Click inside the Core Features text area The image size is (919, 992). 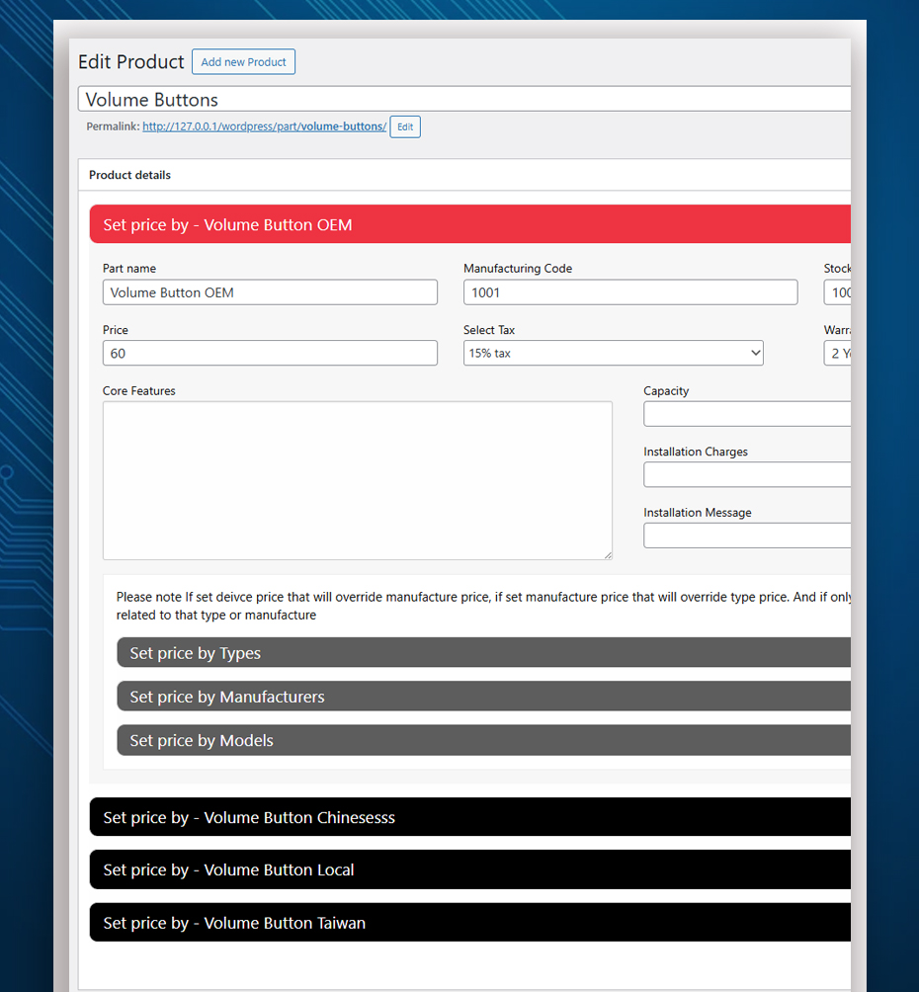point(358,481)
